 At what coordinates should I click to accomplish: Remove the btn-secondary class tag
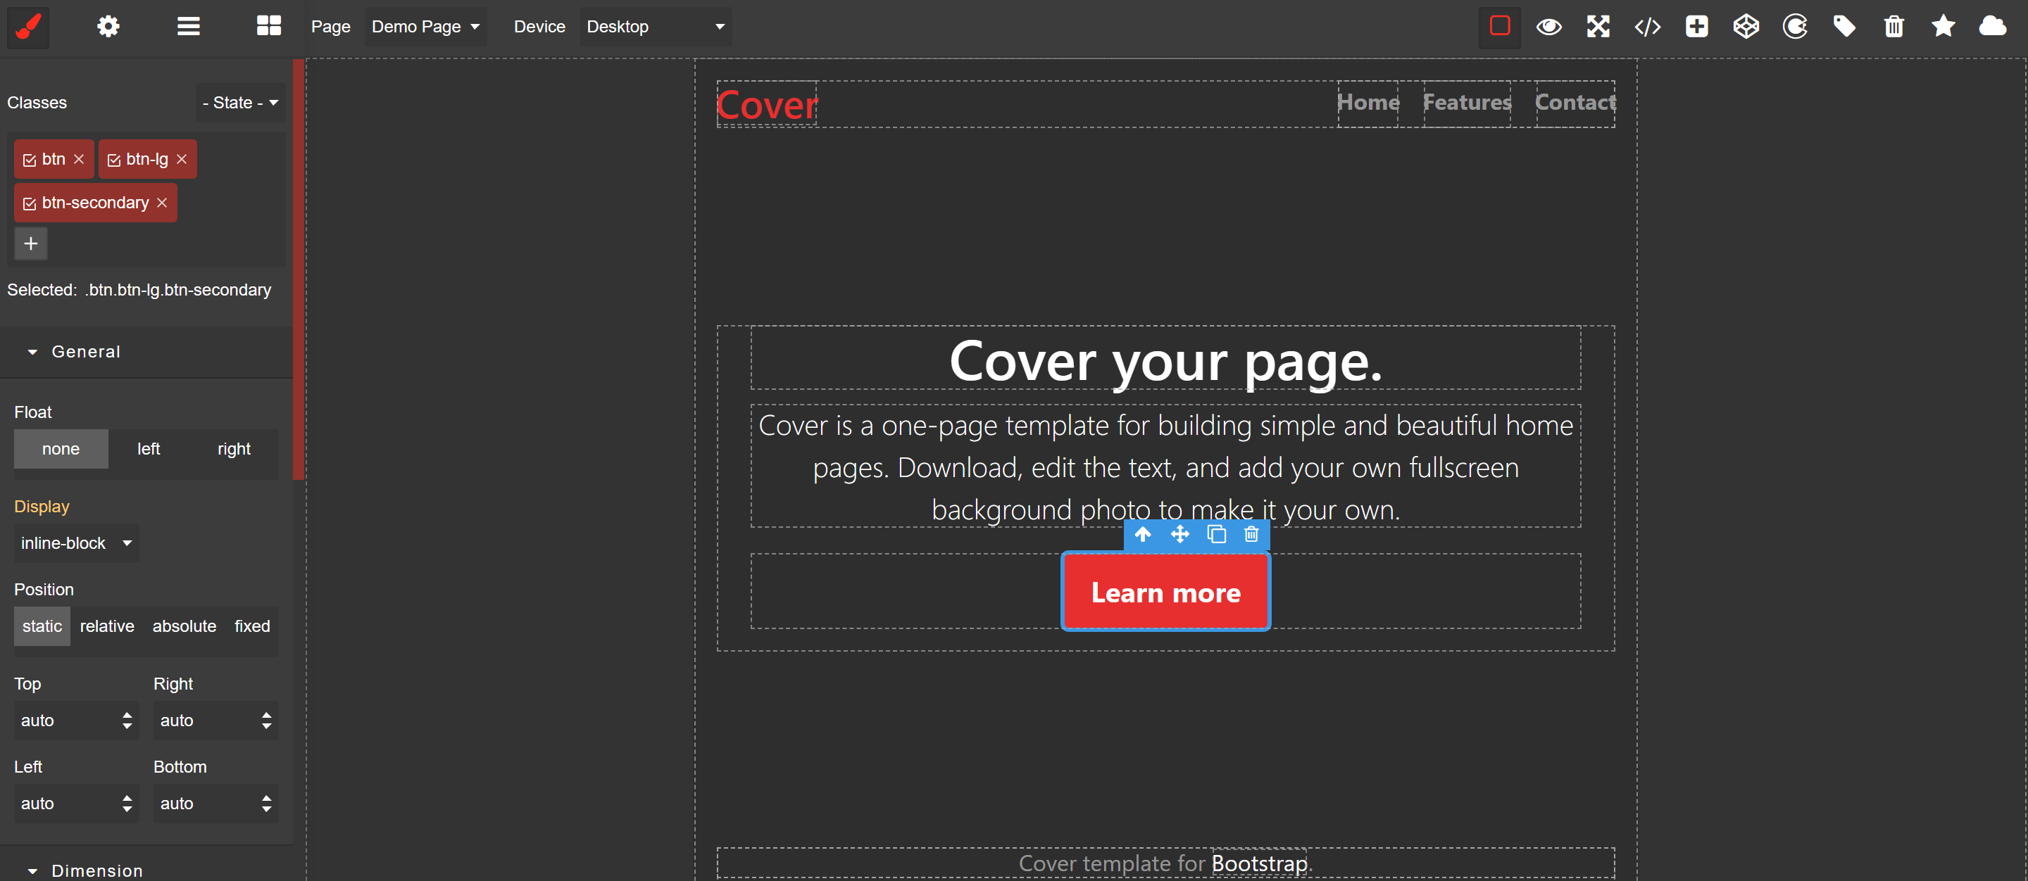(162, 203)
